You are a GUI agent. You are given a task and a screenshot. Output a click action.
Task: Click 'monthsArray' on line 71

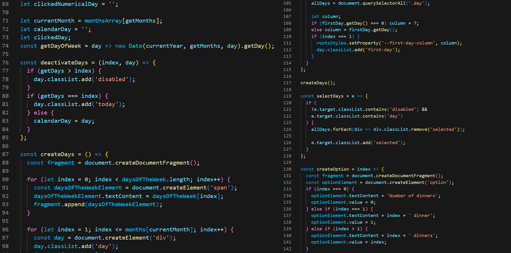click(x=103, y=21)
